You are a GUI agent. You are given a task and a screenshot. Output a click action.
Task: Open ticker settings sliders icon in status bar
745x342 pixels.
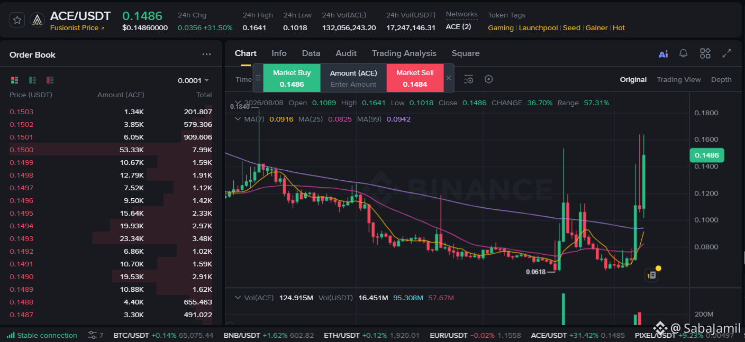92,335
